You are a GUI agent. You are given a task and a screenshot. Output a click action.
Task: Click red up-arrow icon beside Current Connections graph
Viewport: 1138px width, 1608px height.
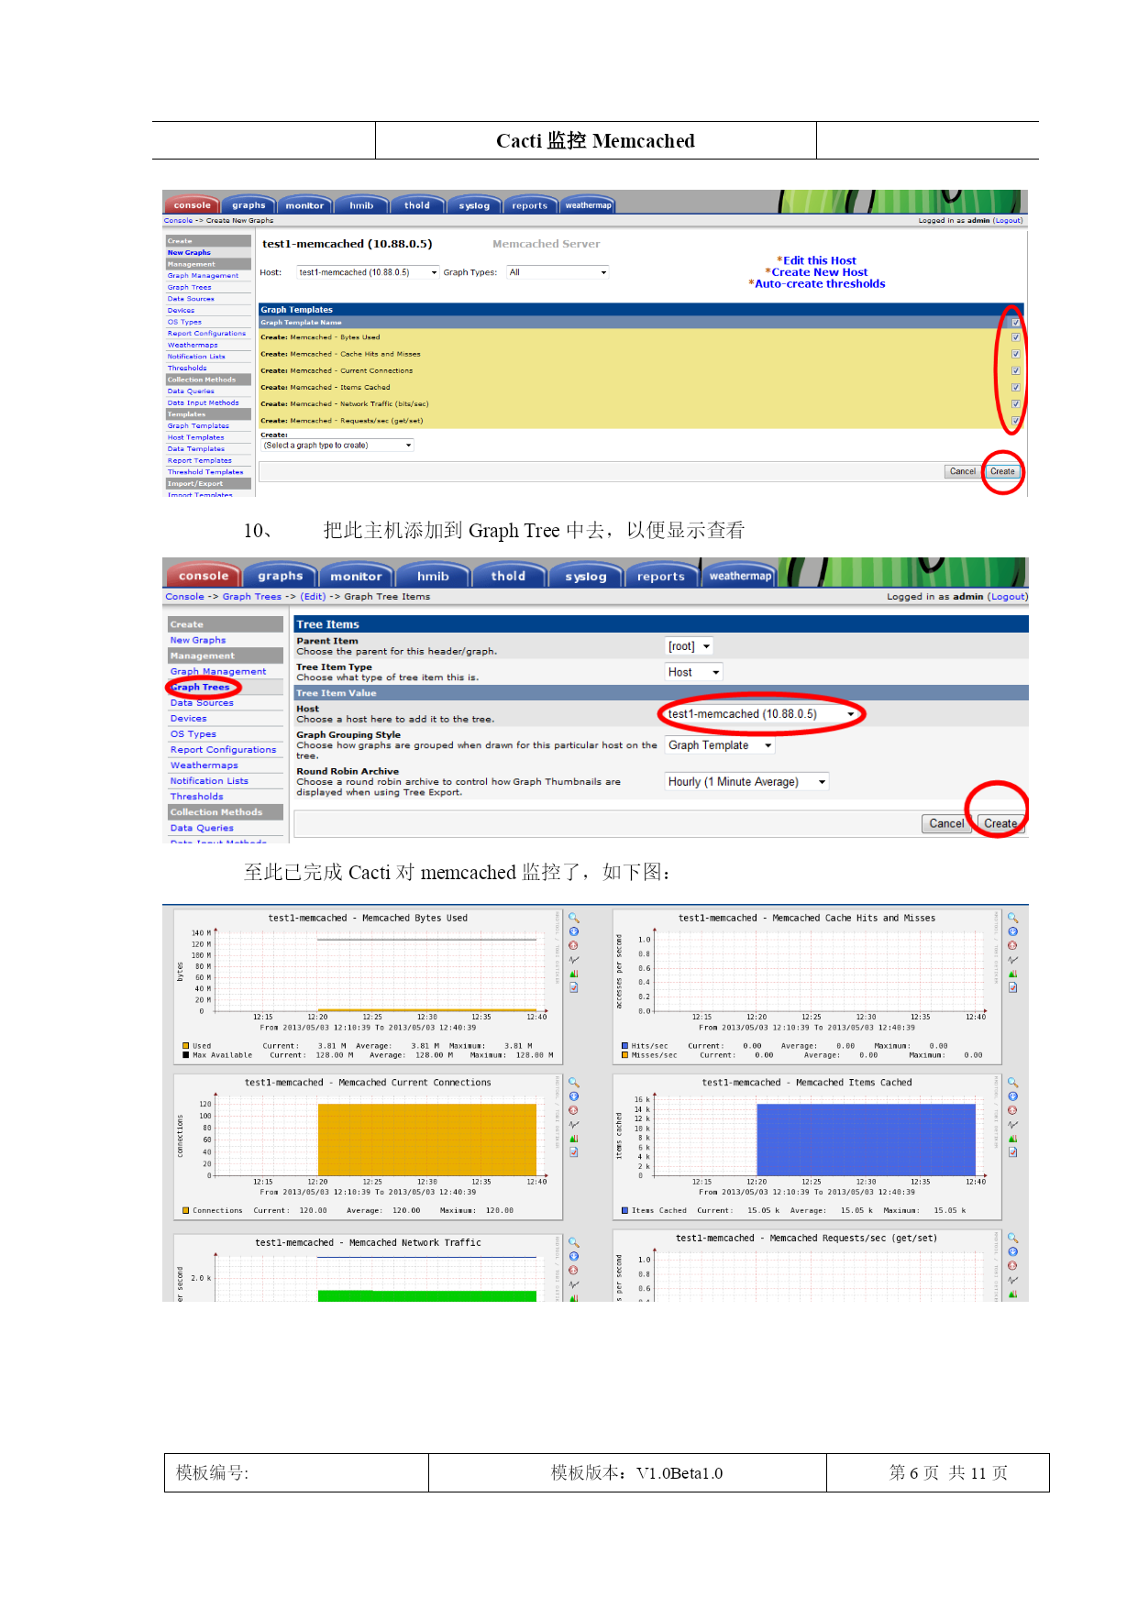[574, 1110]
